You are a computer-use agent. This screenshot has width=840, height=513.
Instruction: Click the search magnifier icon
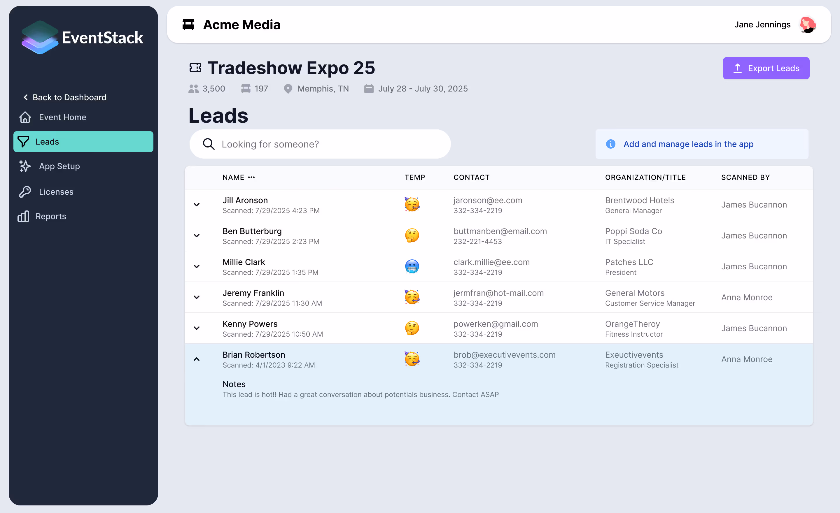pyautogui.click(x=209, y=144)
